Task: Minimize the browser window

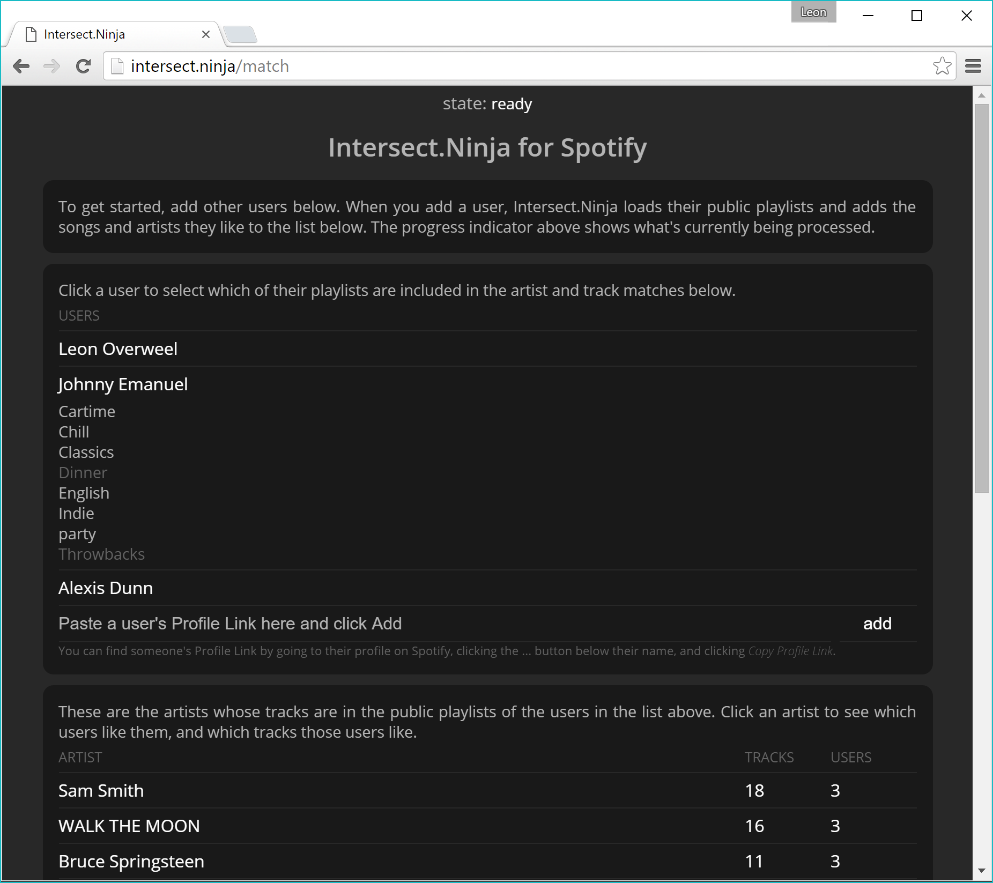Action: pos(868,16)
